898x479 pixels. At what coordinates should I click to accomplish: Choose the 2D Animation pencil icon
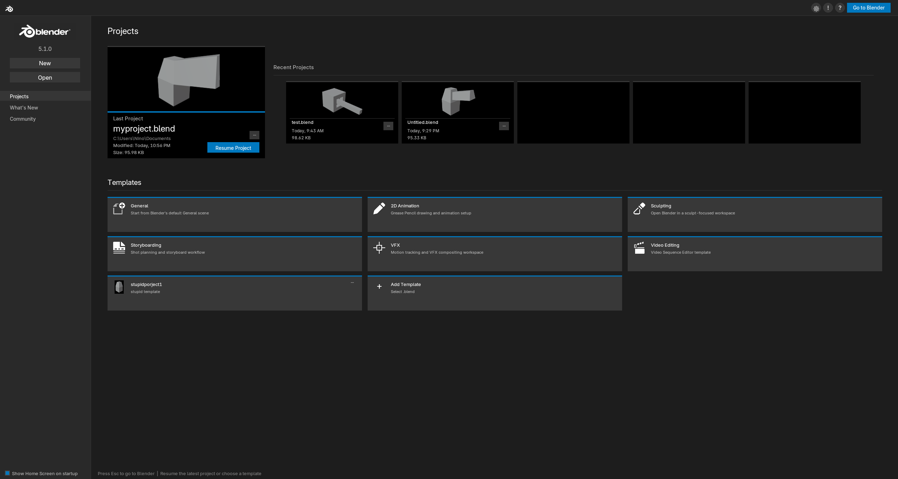[x=379, y=209]
